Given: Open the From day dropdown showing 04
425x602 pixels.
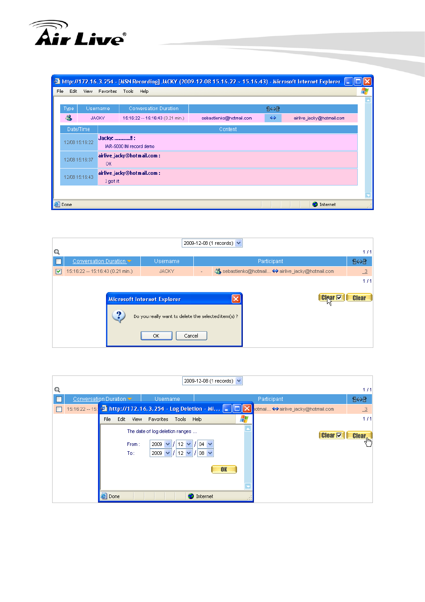Looking at the screenshot, I should pos(210,444).
